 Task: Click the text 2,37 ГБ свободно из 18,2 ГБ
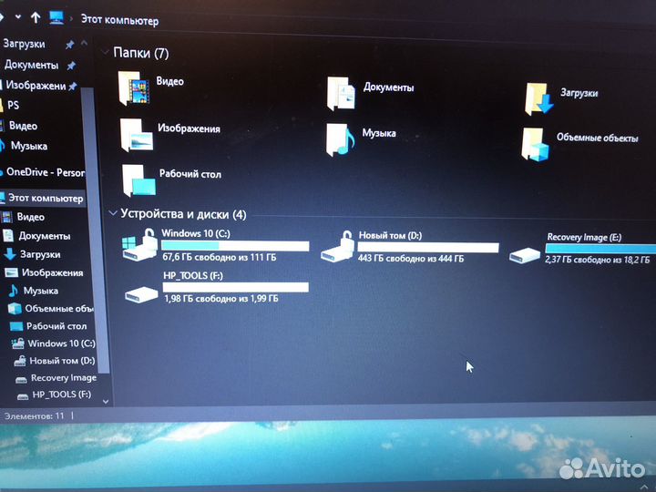598,260
